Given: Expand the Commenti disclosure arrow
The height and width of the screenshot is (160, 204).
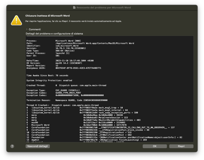Looking at the screenshot, I should (x=27, y=29).
